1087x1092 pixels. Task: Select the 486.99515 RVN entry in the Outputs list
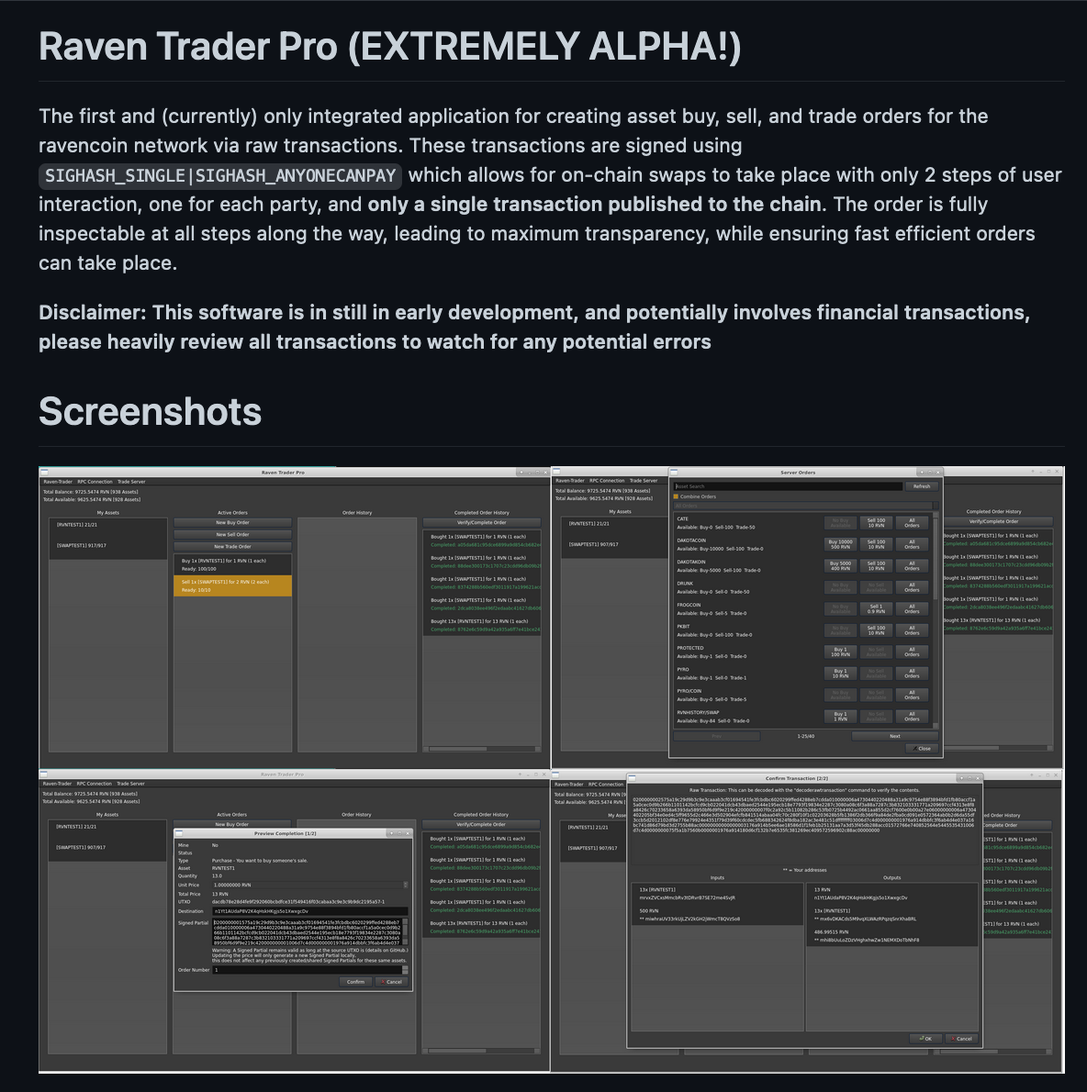(891, 936)
